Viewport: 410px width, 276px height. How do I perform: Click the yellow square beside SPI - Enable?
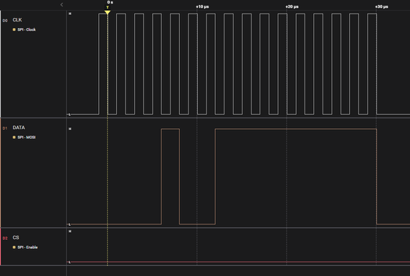14,247
